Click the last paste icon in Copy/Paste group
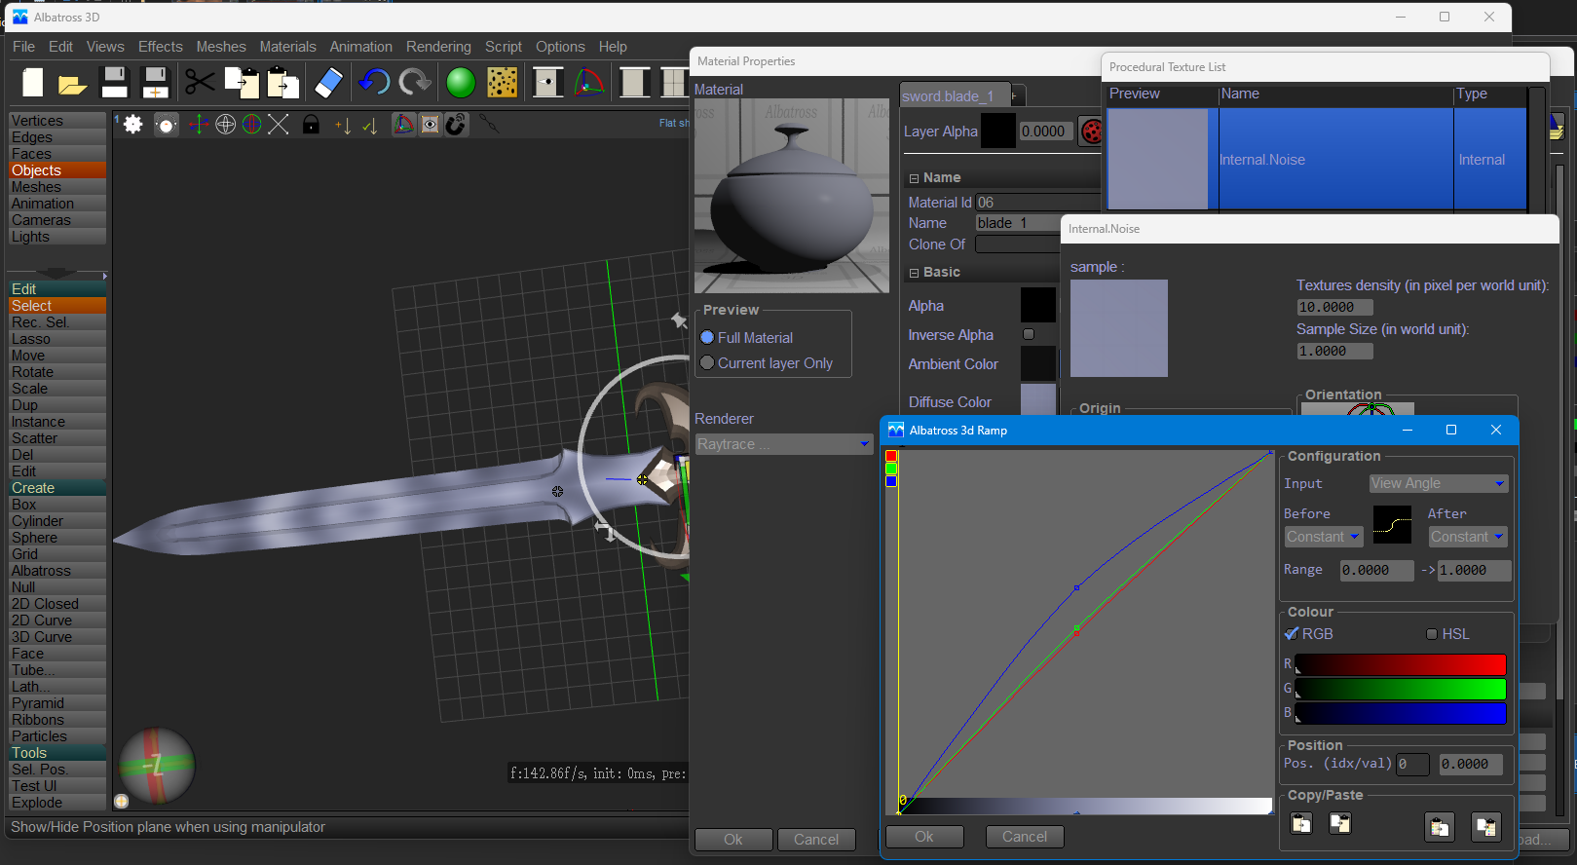Screen dimensions: 1577x865 coord(1486,827)
